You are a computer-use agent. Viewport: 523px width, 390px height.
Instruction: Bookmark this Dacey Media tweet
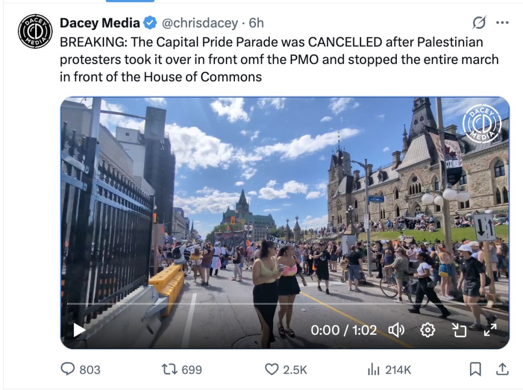point(475,369)
